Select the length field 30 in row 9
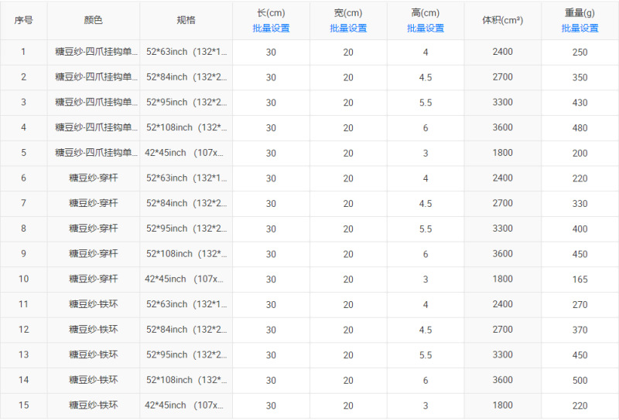Image resolution: width=619 pixels, height=420 pixels. coord(271,254)
